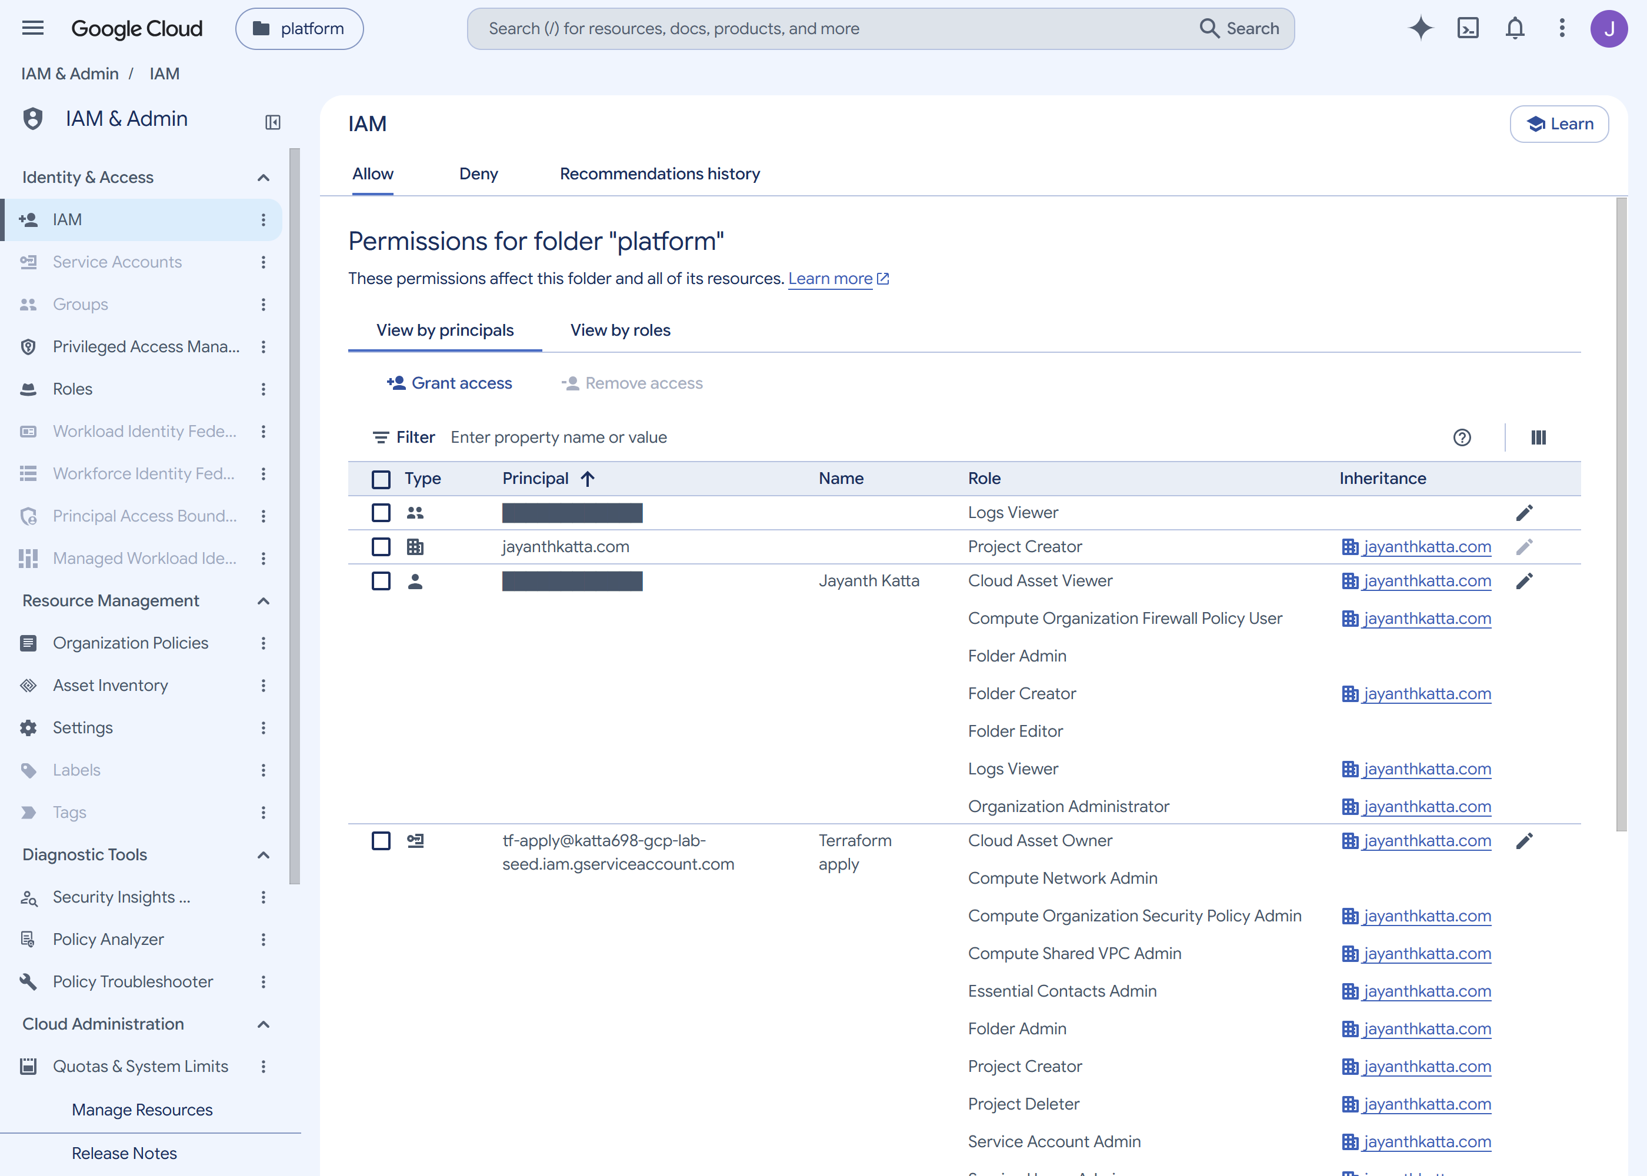This screenshot has height=1176, width=1647.
Task: Open more options next to Roles
Action: (264, 389)
